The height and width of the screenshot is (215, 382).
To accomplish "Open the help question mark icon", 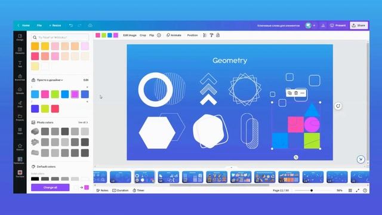I will (x=365, y=191).
